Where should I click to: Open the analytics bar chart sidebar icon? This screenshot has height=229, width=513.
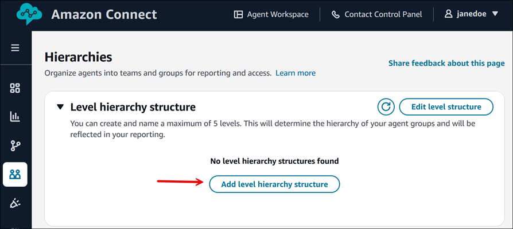pyautogui.click(x=15, y=117)
